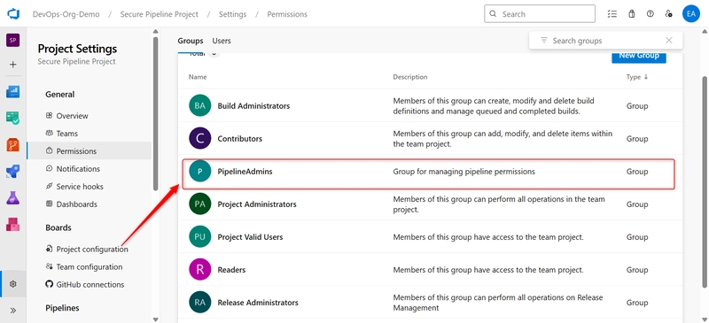Open GitHub connections settings
709x323 pixels.
point(90,285)
